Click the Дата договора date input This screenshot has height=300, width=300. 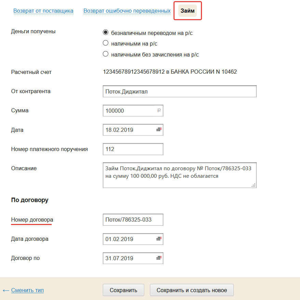pyautogui.click(x=128, y=239)
